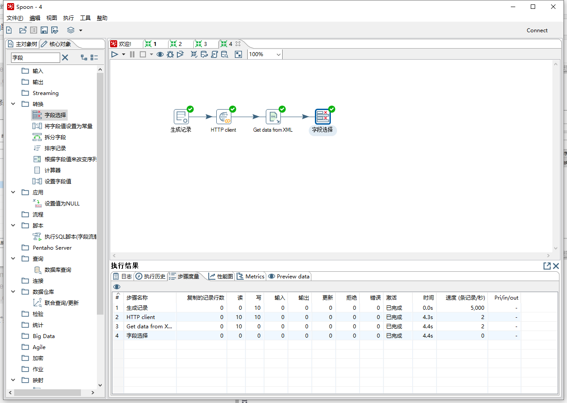Select the 字段选择 step on canvas
This screenshot has height=403, width=567.
(x=323, y=117)
